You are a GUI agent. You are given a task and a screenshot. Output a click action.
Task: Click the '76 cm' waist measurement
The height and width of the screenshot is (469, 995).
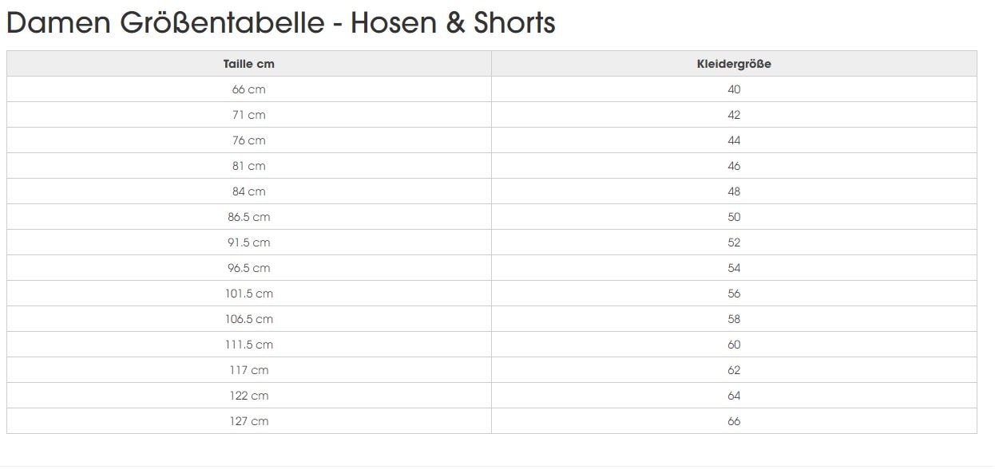pos(248,140)
